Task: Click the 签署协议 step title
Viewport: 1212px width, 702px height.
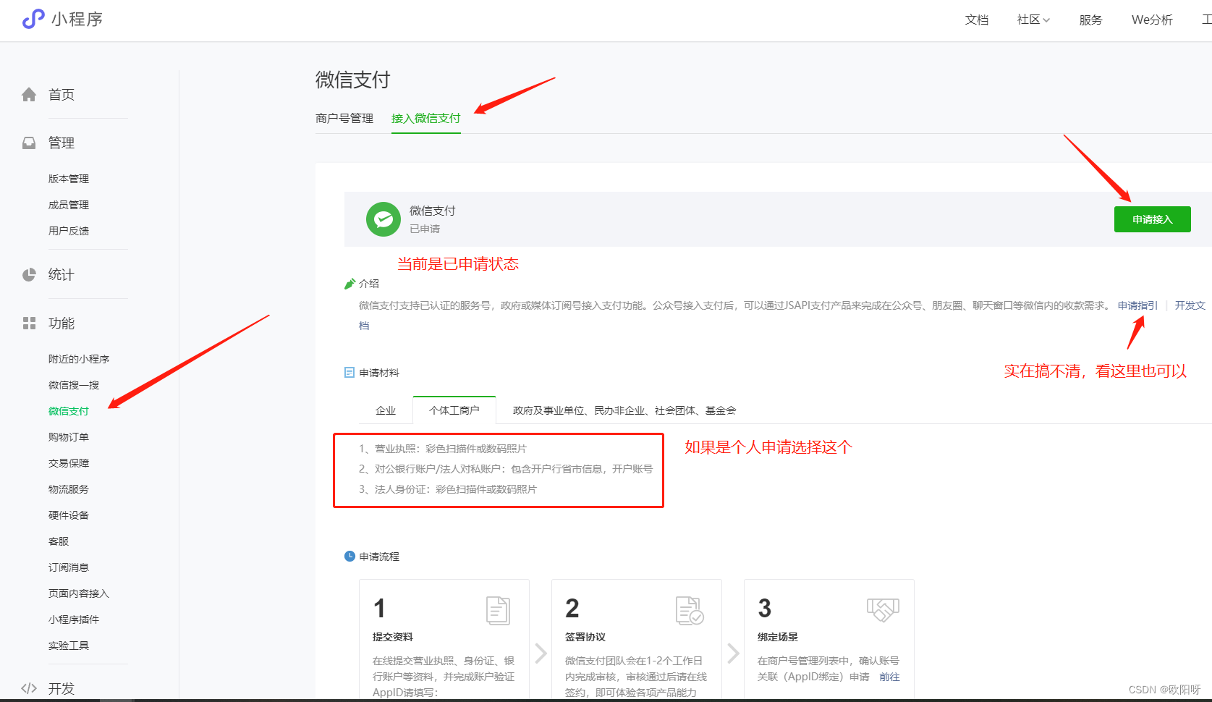Action: coord(585,637)
